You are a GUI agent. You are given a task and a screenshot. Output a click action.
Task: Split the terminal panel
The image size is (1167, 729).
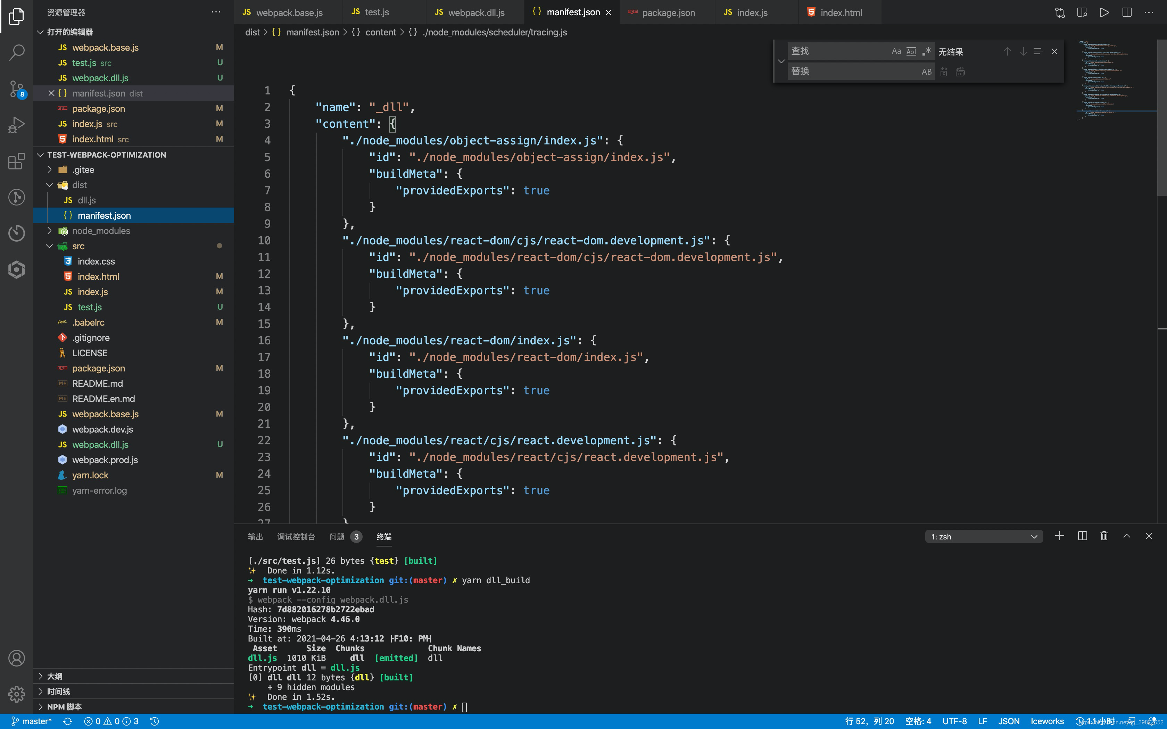[1082, 536]
